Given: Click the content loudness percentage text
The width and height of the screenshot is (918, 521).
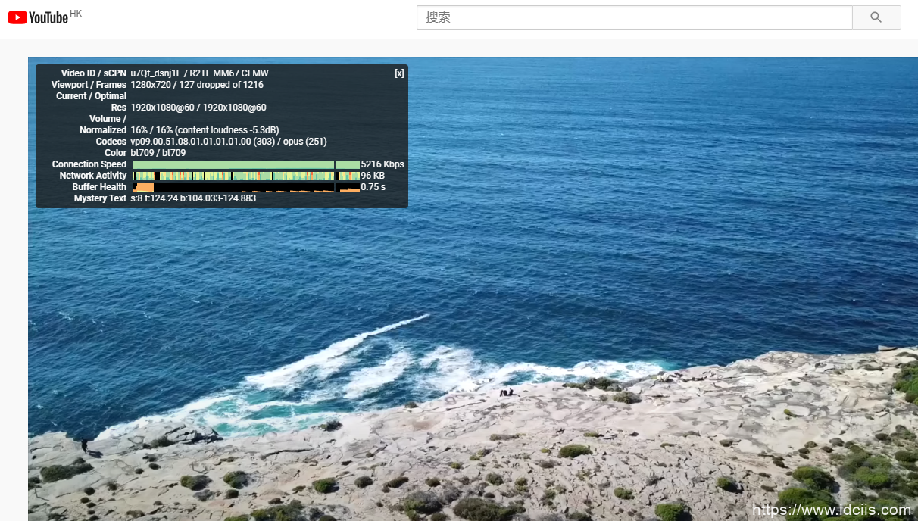Looking at the screenshot, I should (205, 130).
